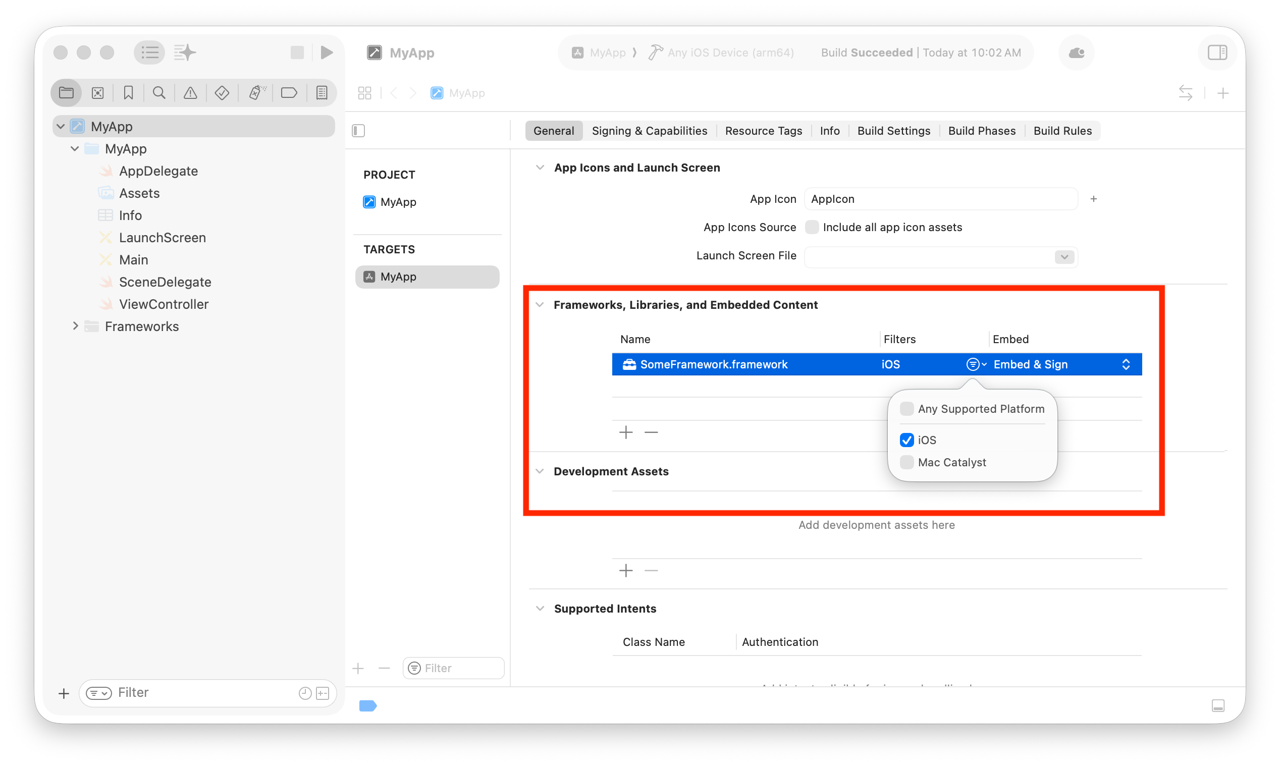Open the Bookmark navigator icon
The height and width of the screenshot is (766, 1280).
[x=129, y=93]
